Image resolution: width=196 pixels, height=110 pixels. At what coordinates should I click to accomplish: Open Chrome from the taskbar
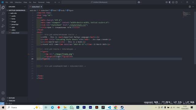tap(116, 107)
